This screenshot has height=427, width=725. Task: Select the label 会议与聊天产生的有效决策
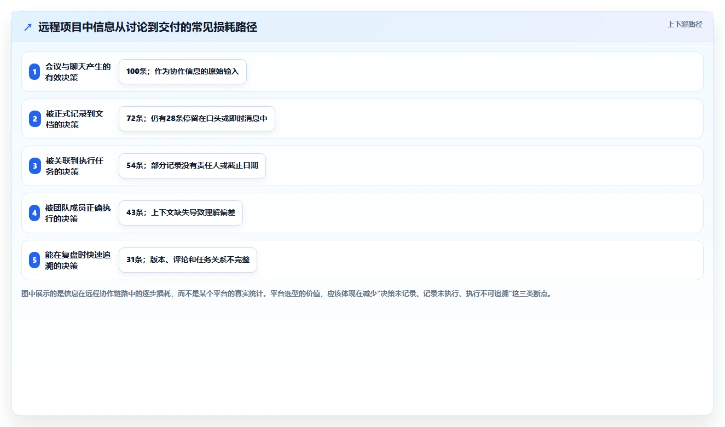tap(78, 72)
